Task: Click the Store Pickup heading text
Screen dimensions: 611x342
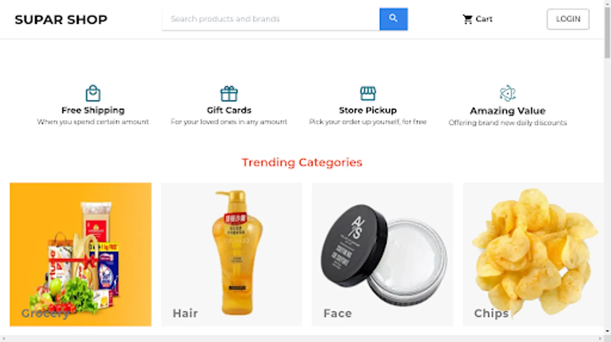Action: pos(368,110)
